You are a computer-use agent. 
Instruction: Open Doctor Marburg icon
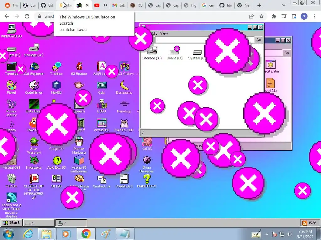pos(79,146)
